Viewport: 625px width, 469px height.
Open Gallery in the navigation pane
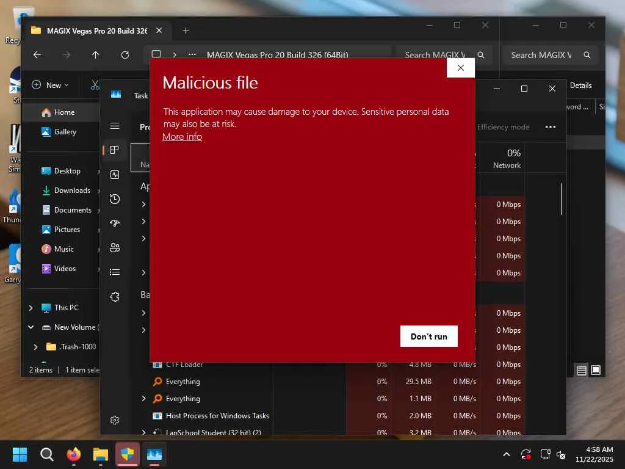(60, 132)
